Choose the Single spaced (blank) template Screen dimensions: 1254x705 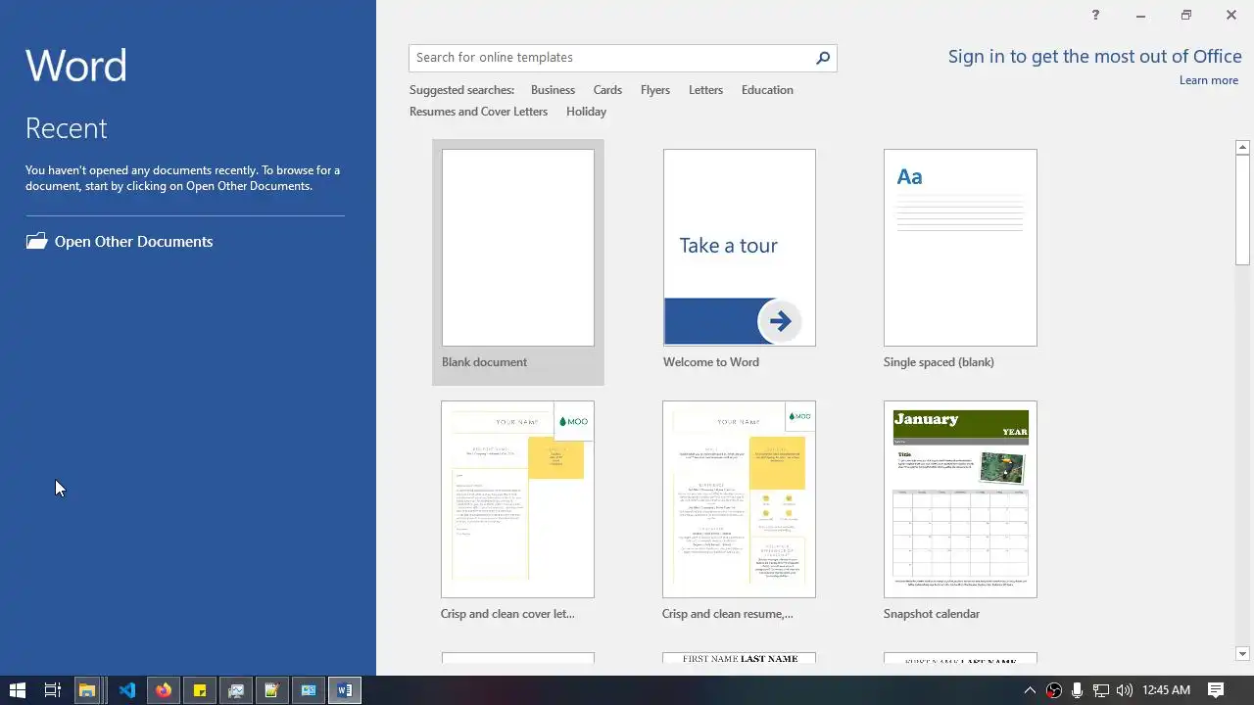click(x=960, y=261)
